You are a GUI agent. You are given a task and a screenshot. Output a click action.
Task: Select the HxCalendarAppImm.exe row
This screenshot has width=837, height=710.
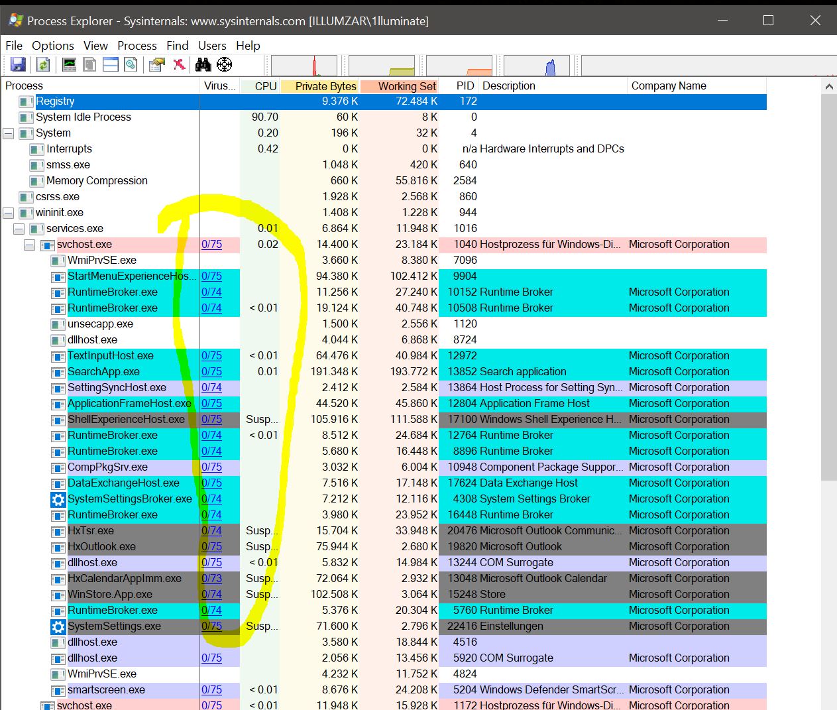pyautogui.click(x=384, y=579)
